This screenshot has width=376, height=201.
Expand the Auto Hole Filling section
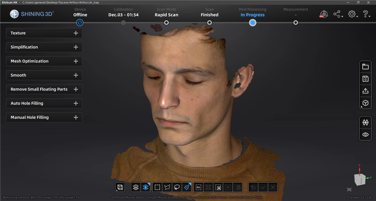point(76,103)
